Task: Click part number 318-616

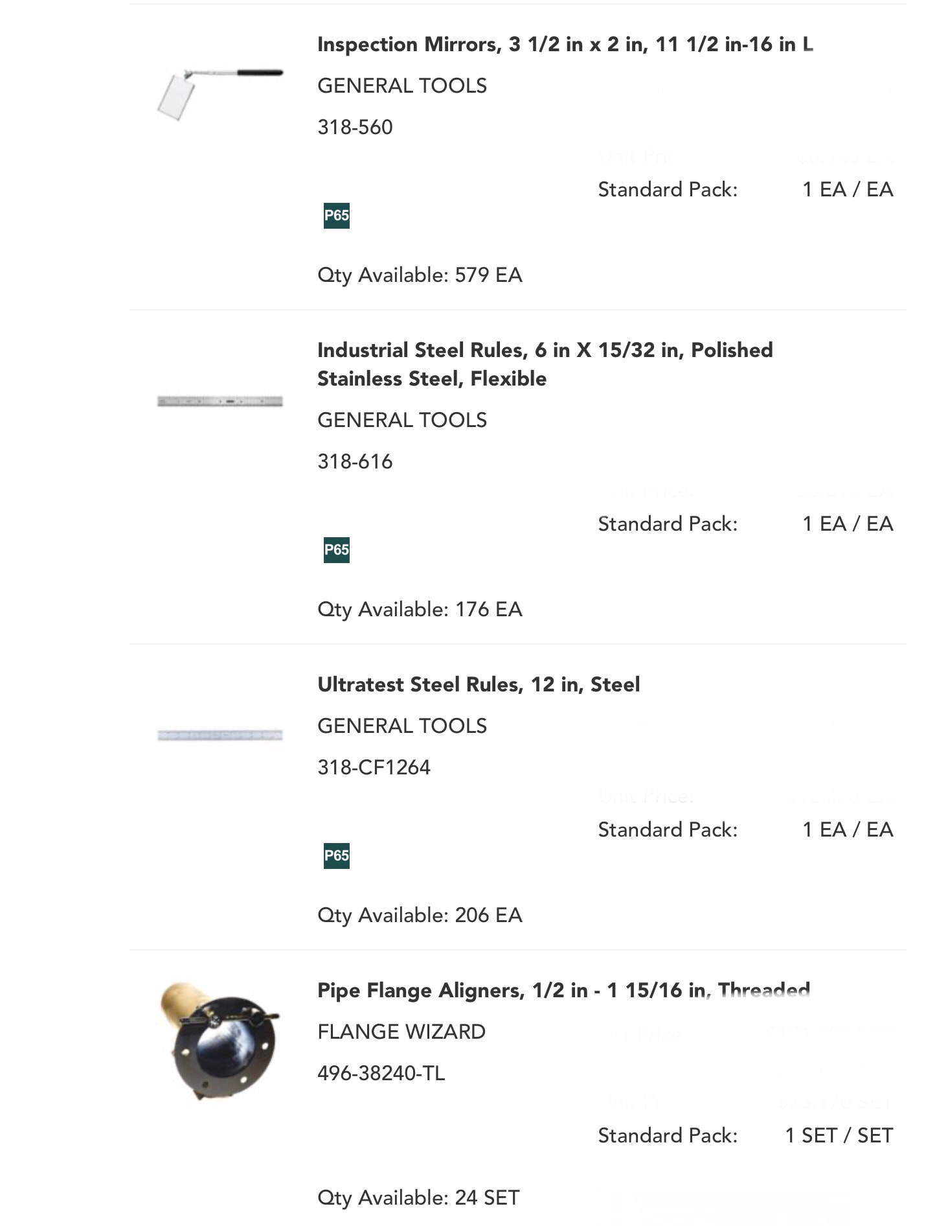Action: (x=355, y=461)
